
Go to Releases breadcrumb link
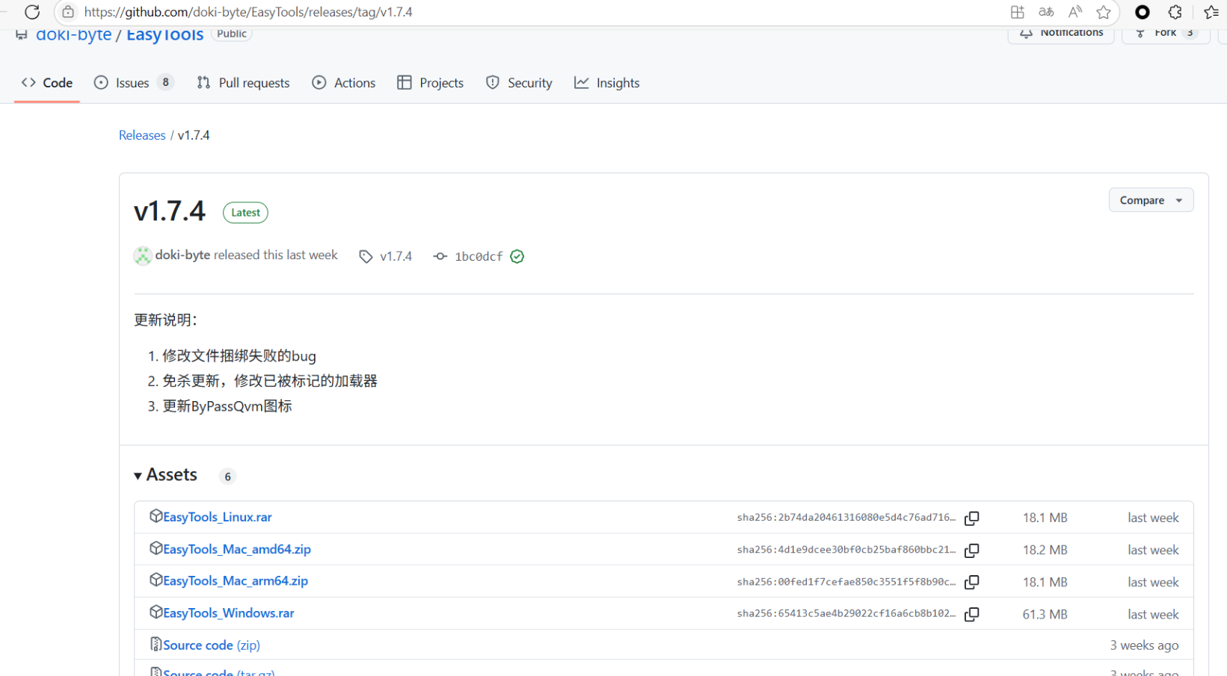(x=142, y=135)
